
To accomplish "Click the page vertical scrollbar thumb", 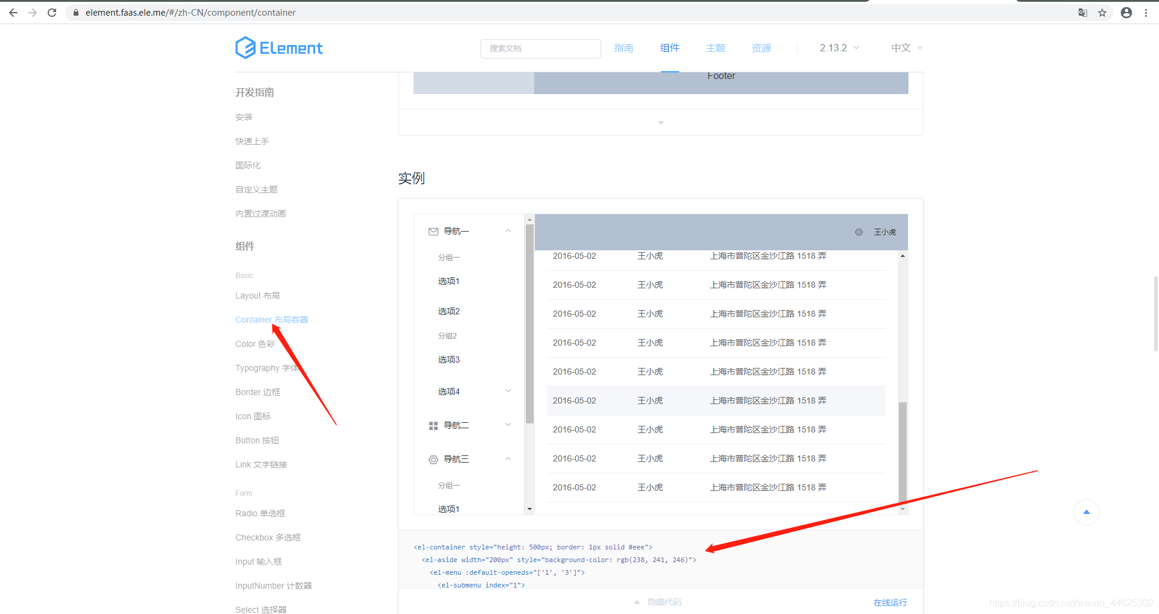I will (x=1155, y=314).
